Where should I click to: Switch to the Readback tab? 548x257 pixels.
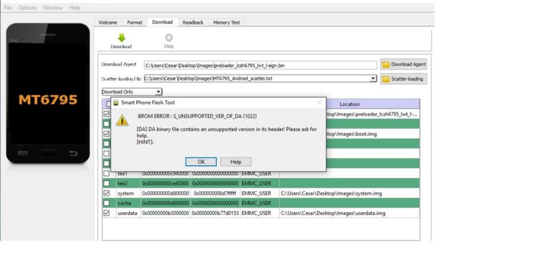[193, 22]
